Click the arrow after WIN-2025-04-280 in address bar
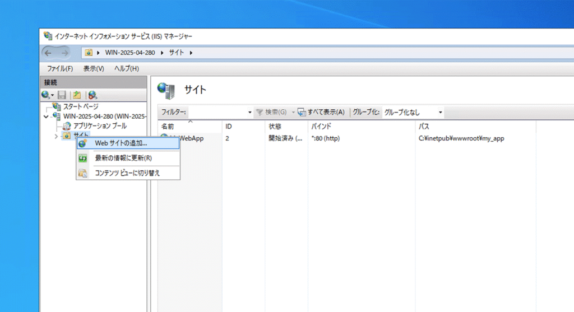574x312 pixels. pos(162,53)
